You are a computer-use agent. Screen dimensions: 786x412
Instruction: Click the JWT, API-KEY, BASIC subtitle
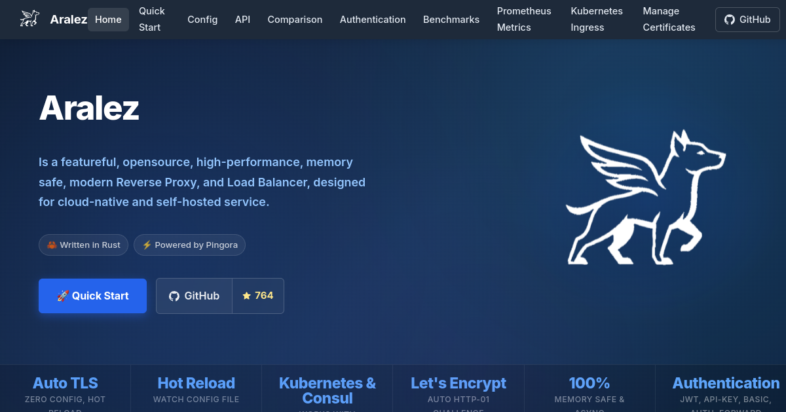[x=726, y=399]
